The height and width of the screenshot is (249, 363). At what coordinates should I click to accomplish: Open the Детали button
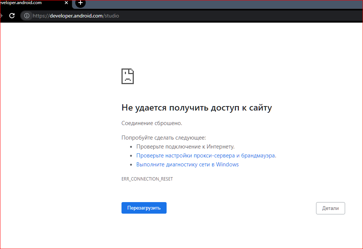coord(330,208)
